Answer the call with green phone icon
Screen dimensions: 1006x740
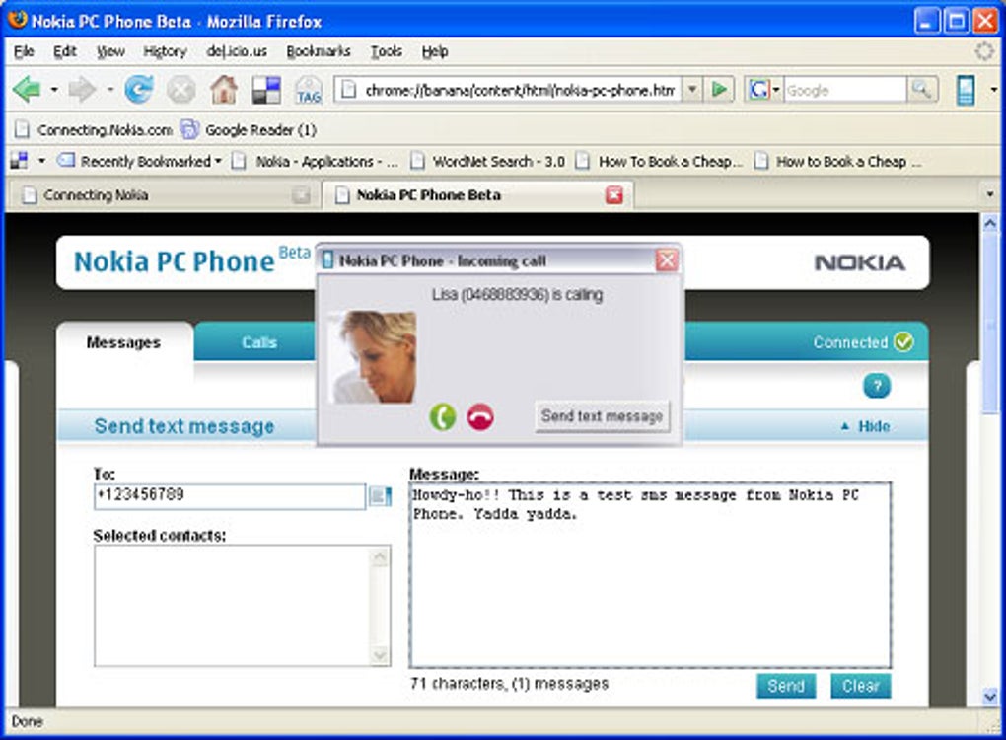tap(442, 417)
